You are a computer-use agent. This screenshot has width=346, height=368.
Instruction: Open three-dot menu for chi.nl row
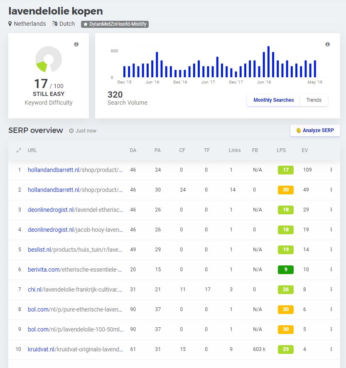point(331,289)
